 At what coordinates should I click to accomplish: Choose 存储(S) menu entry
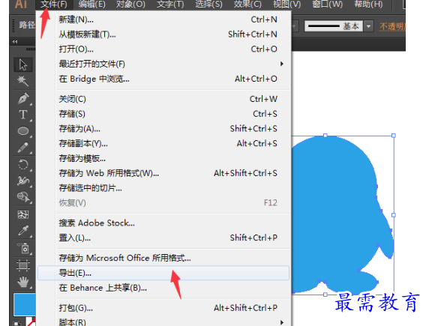click(x=163, y=114)
